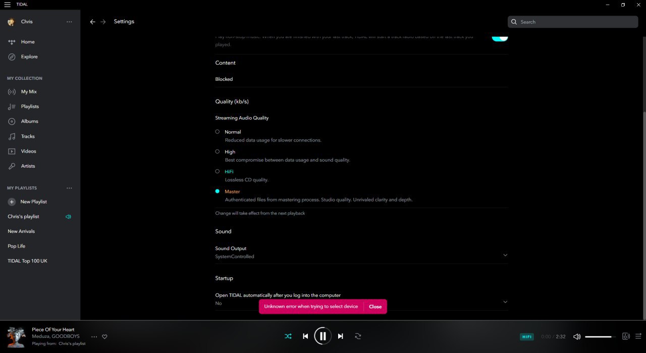
Task: Create a New Playlist
Action: click(x=33, y=201)
